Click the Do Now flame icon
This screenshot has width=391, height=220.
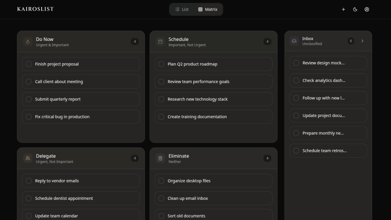click(x=28, y=42)
